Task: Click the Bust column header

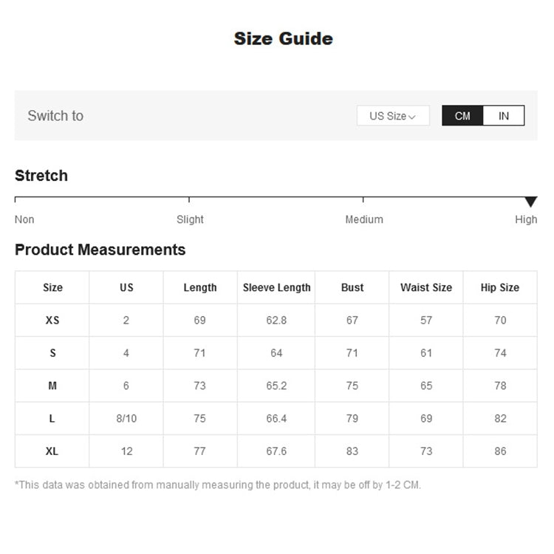Action: point(352,287)
